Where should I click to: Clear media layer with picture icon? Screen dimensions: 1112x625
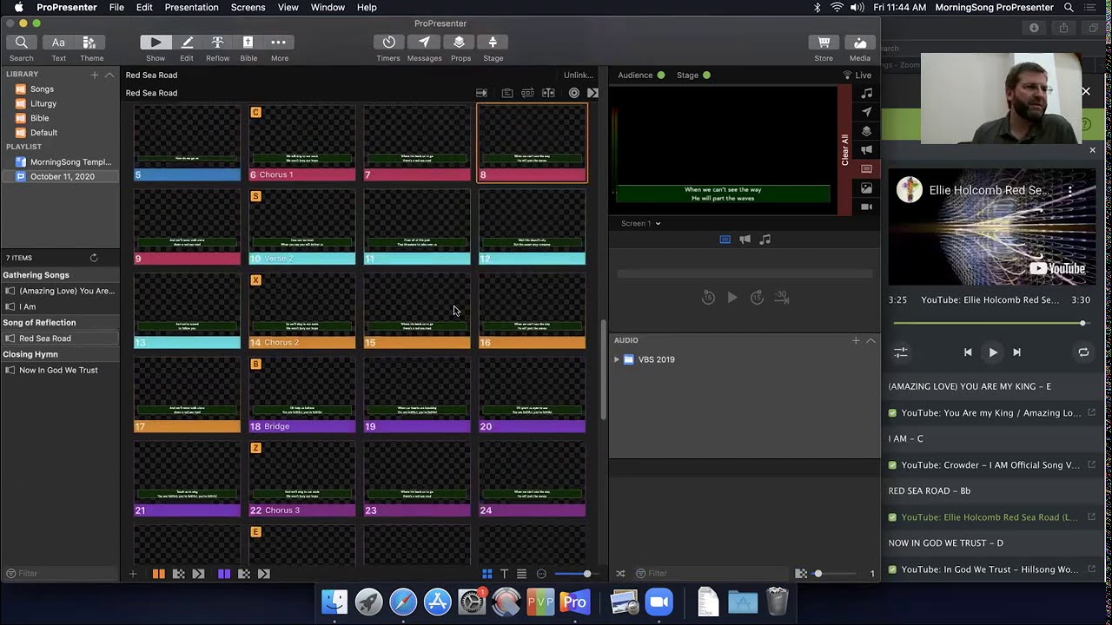[x=866, y=188]
